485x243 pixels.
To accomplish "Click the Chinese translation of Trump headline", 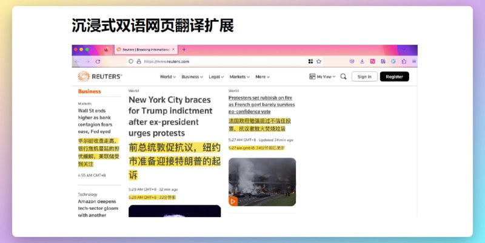I will (x=175, y=161).
